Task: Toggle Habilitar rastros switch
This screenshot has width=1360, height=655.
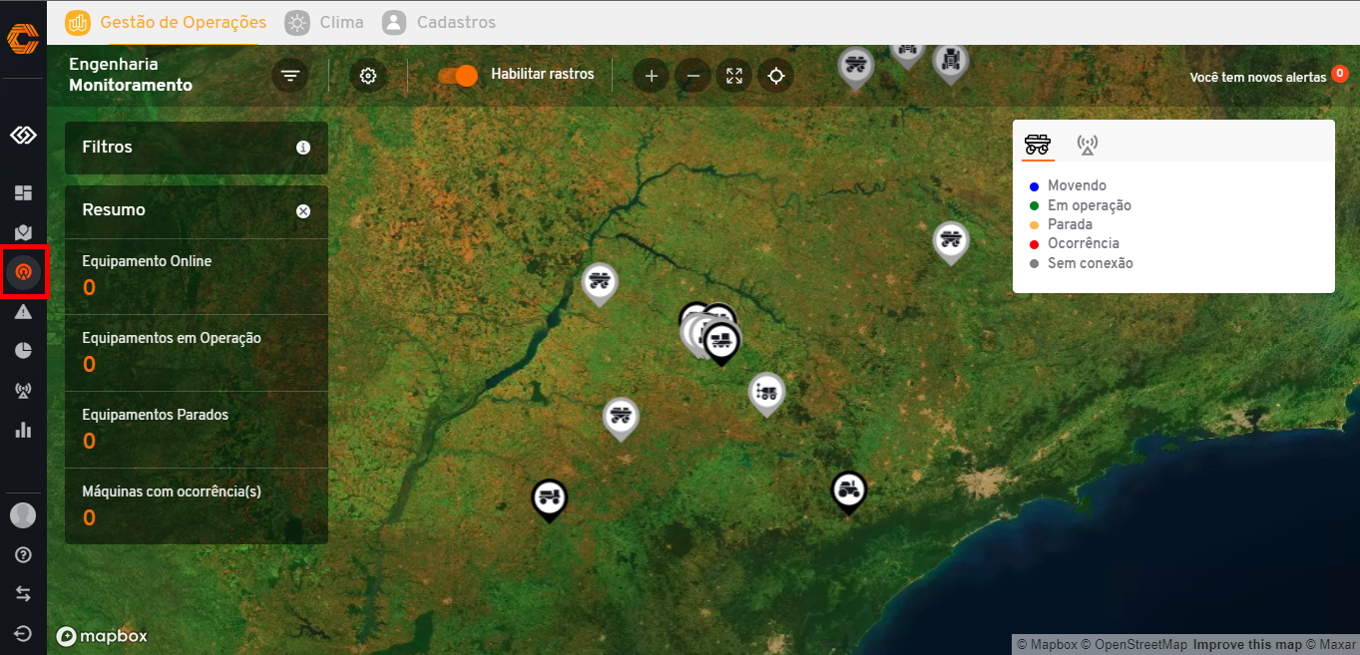Action: 459,76
